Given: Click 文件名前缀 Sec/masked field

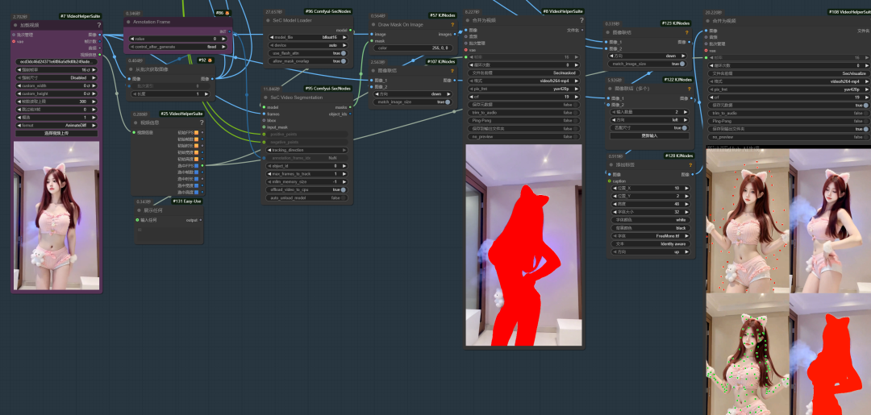Looking at the screenshot, I should (x=524, y=73).
